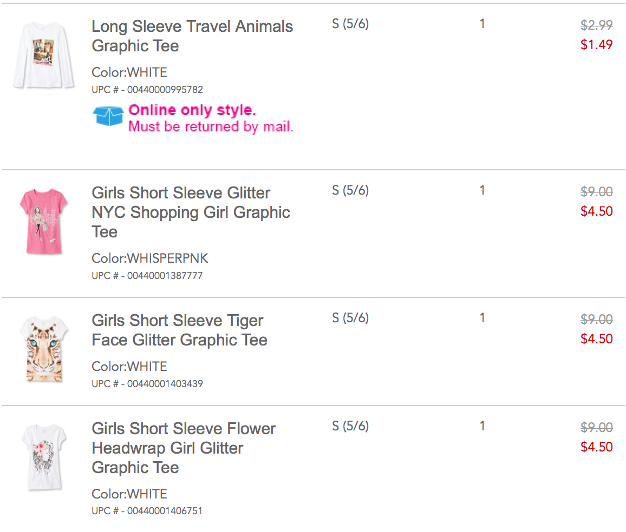Click the 'Online only style.' notice
Viewport: 626px width, 532px height.
pos(192,110)
